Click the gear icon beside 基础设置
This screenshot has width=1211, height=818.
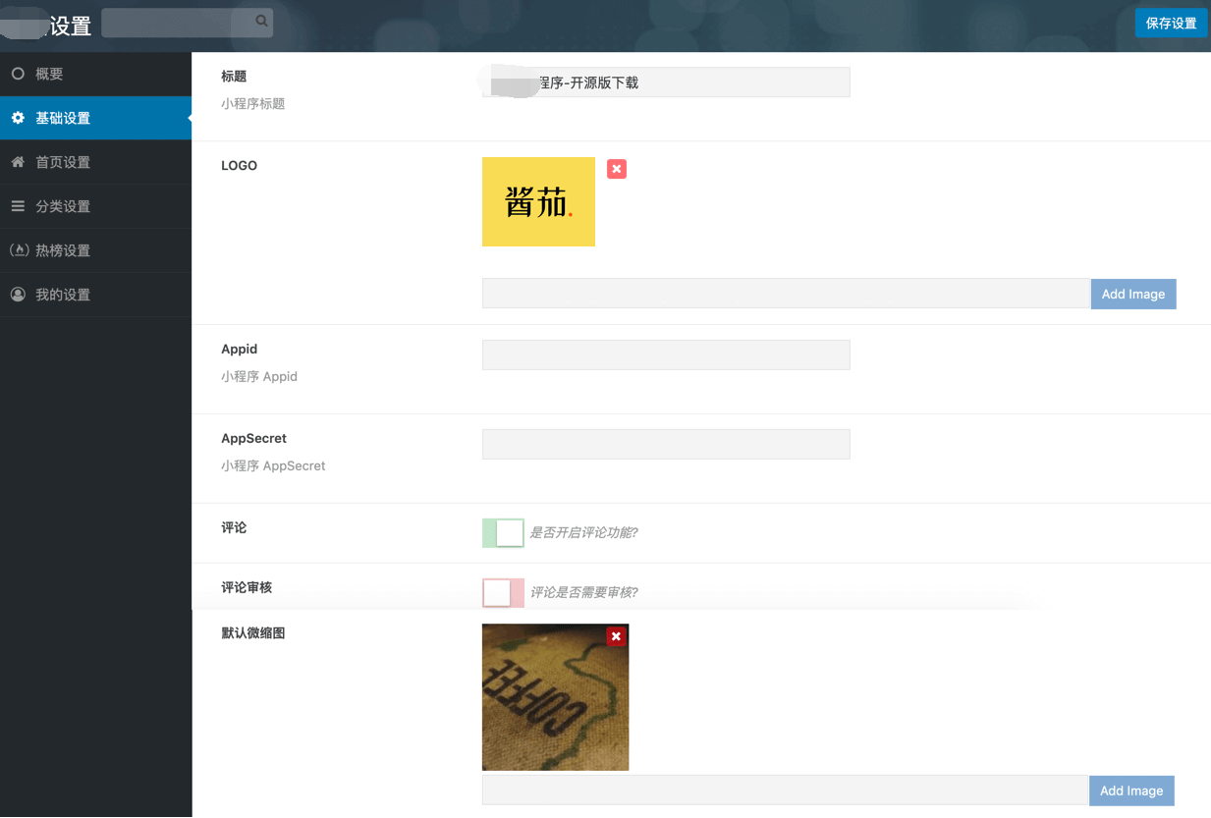[x=19, y=117]
